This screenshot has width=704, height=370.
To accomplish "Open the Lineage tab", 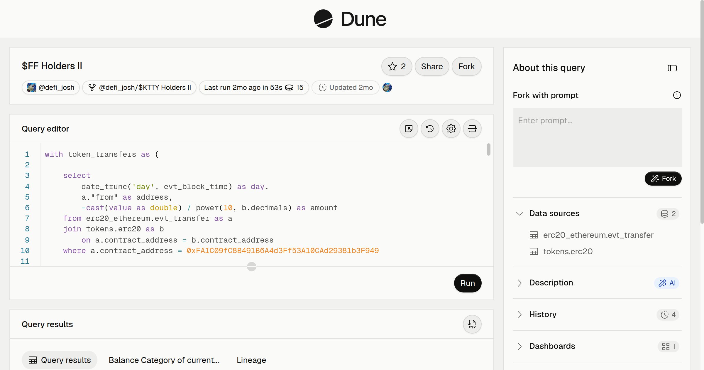I will coord(251,360).
